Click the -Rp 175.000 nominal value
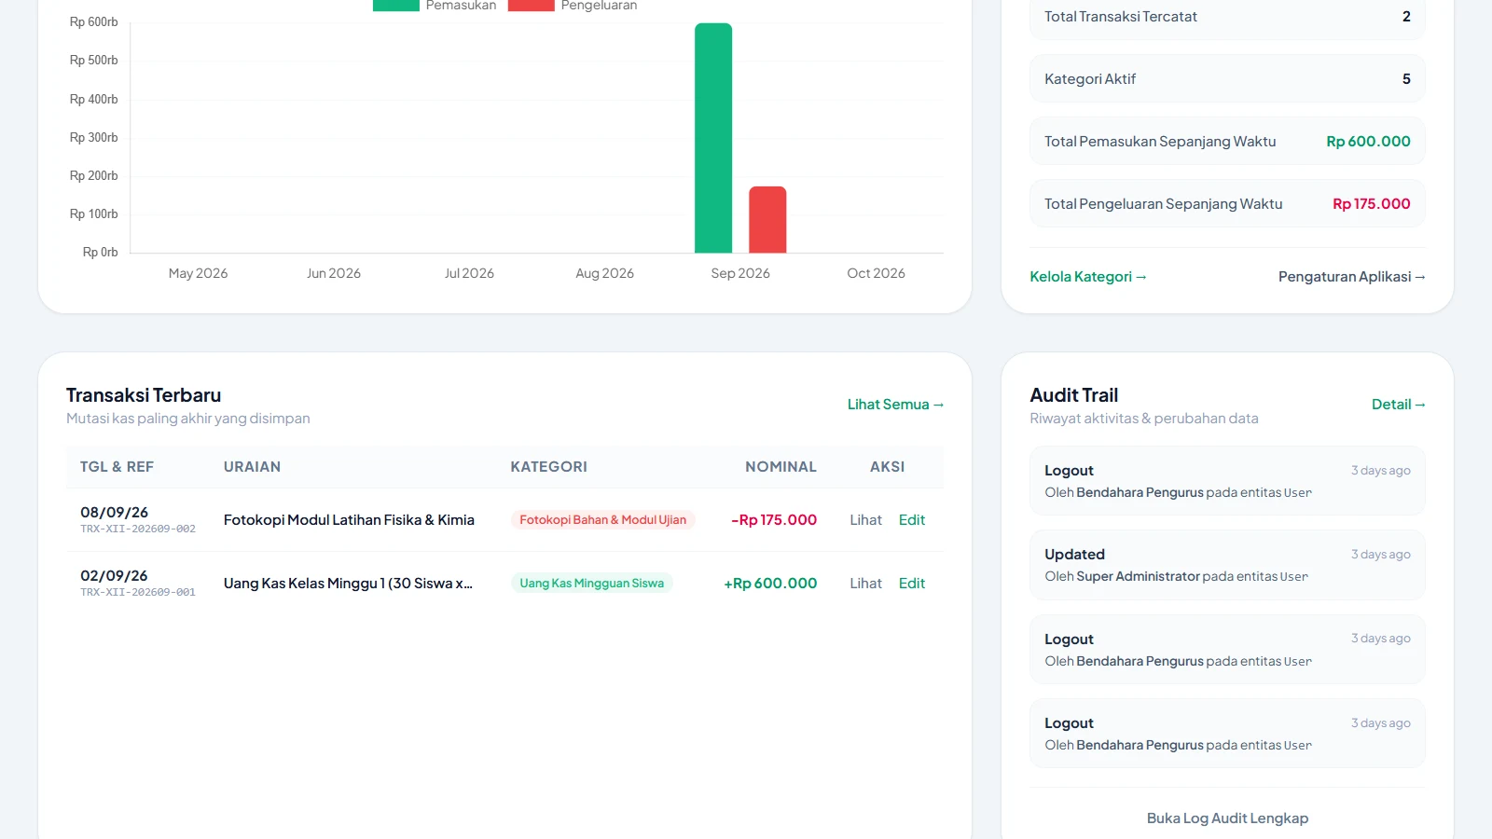The height and width of the screenshot is (839, 1492). 774,520
